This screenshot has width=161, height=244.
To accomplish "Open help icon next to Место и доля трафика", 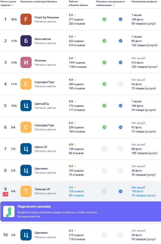I will [x=12, y=5].
